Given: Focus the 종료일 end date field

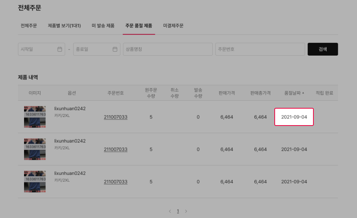Looking at the screenshot, I should (97, 49).
